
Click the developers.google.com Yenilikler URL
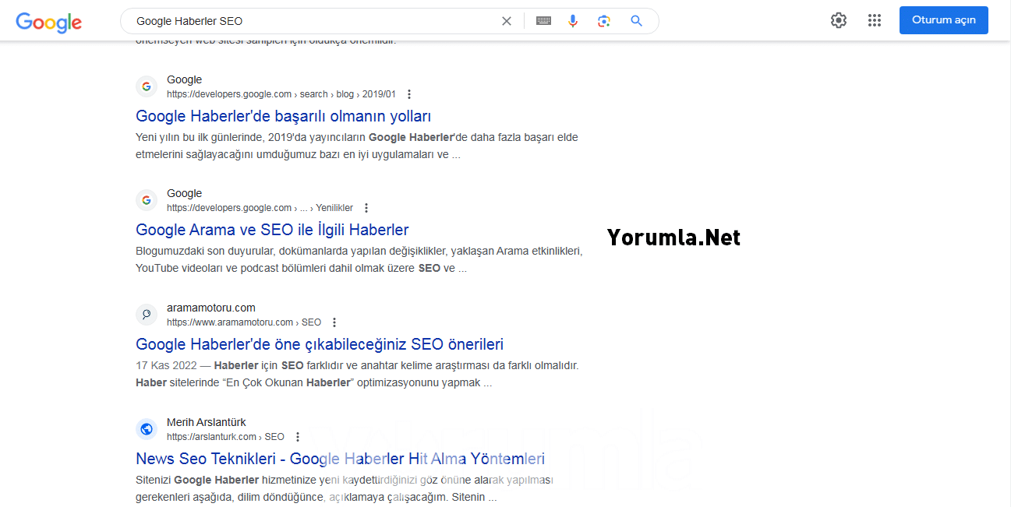click(x=260, y=208)
